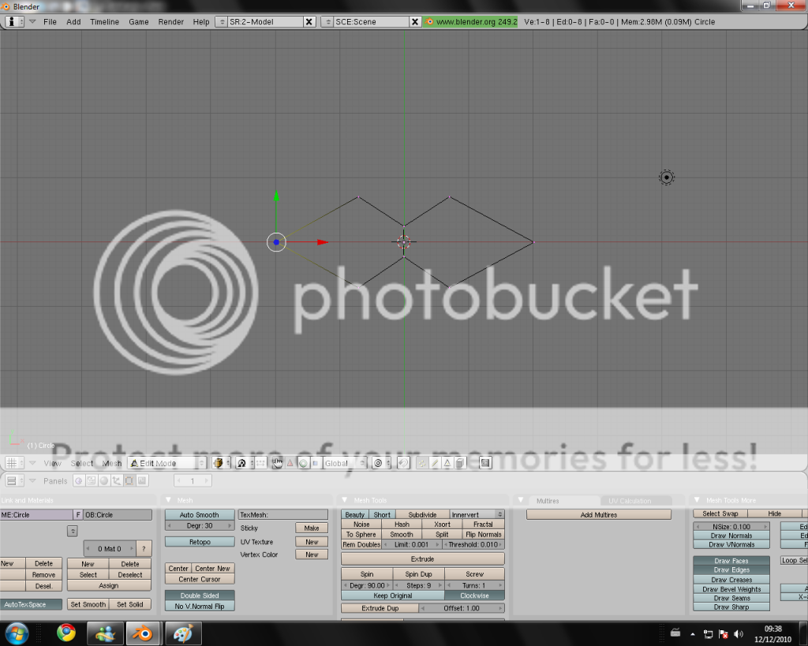The height and width of the screenshot is (646, 808).
Task: Open the Object panels context icon
Action: [x=117, y=481]
